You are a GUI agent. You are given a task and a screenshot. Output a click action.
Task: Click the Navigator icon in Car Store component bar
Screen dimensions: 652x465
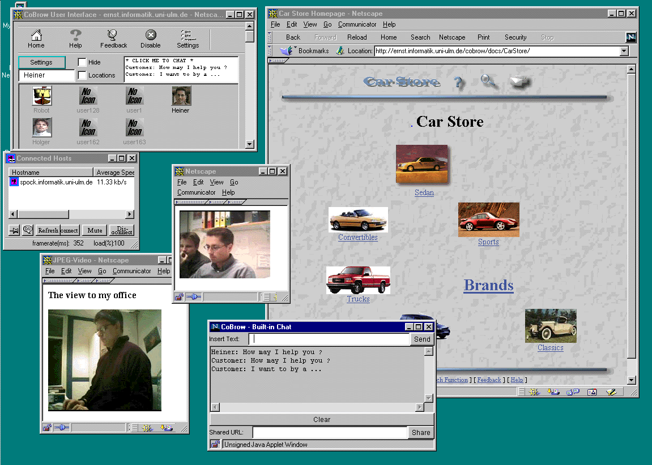(534, 391)
